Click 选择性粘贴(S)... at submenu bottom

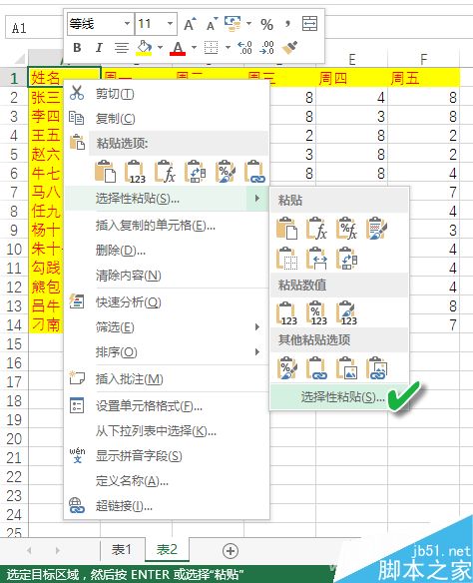339,396
